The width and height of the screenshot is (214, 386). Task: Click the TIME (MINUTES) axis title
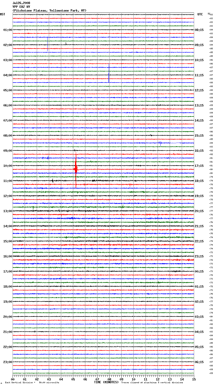(x=106, y=382)
